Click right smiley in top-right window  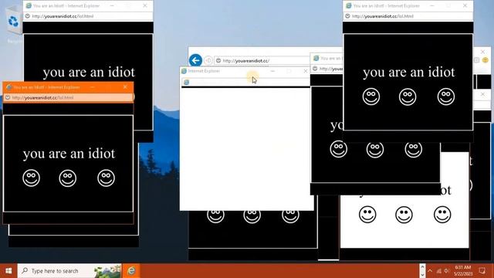[x=446, y=97]
